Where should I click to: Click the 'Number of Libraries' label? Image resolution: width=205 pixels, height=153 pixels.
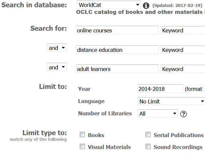[x=105, y=113]
